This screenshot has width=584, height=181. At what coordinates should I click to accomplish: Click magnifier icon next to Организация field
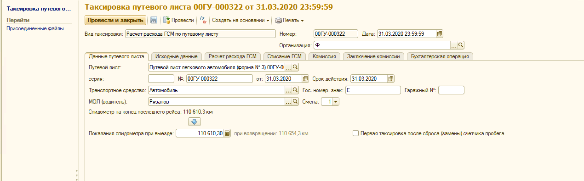(461, 45)
